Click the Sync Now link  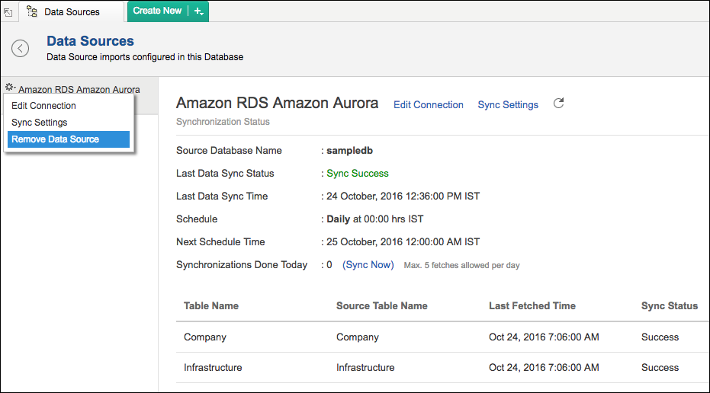click(x=368, y=265)
